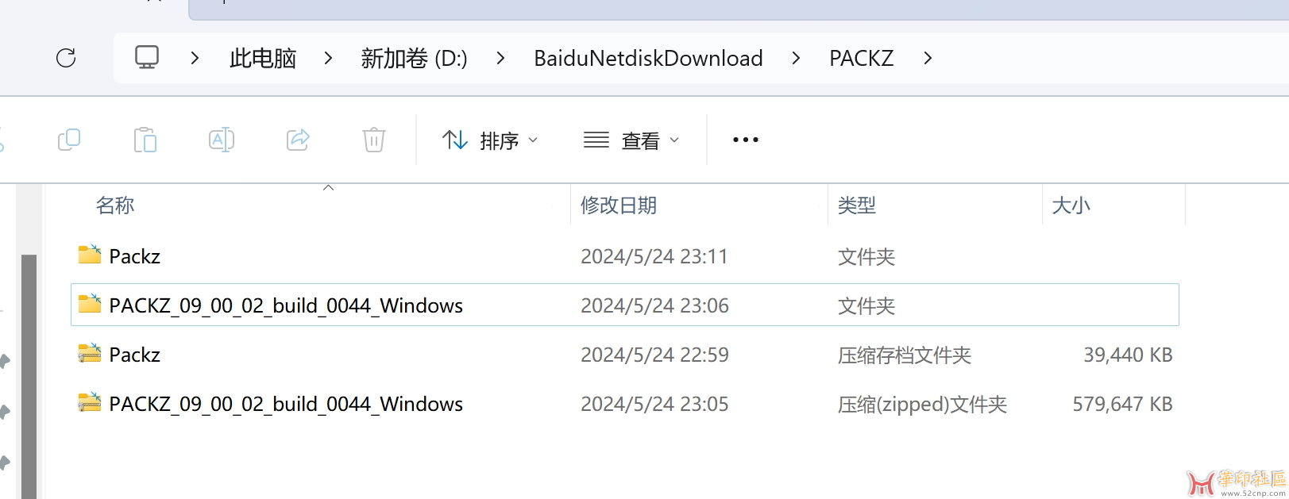Click the date 2024/5/24 23:11

point(654,256)
